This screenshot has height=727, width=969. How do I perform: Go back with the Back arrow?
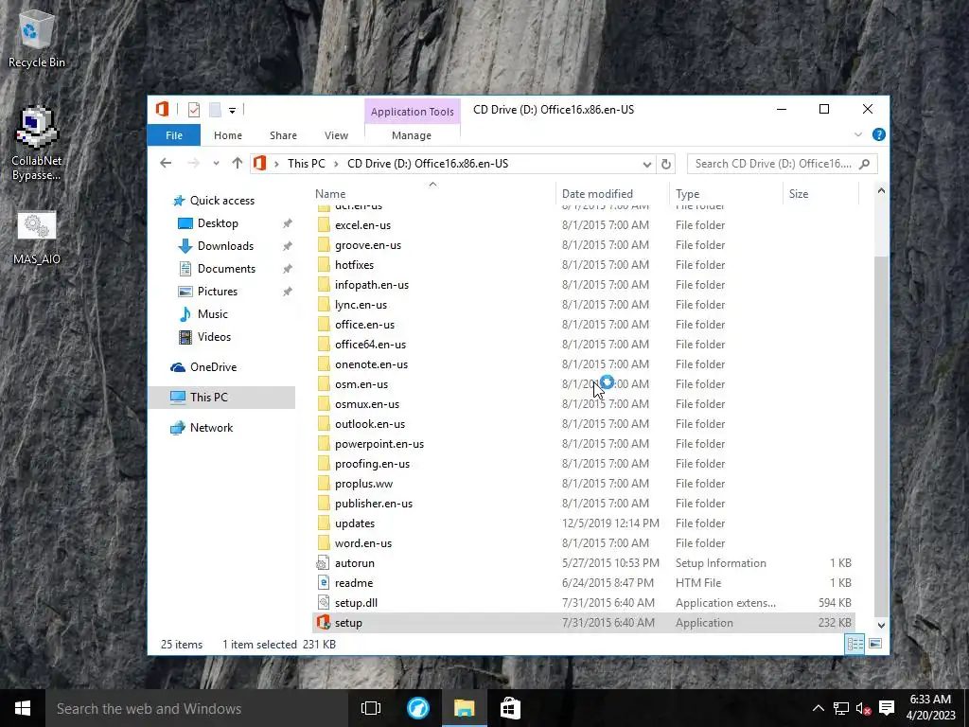coord(165,163)
